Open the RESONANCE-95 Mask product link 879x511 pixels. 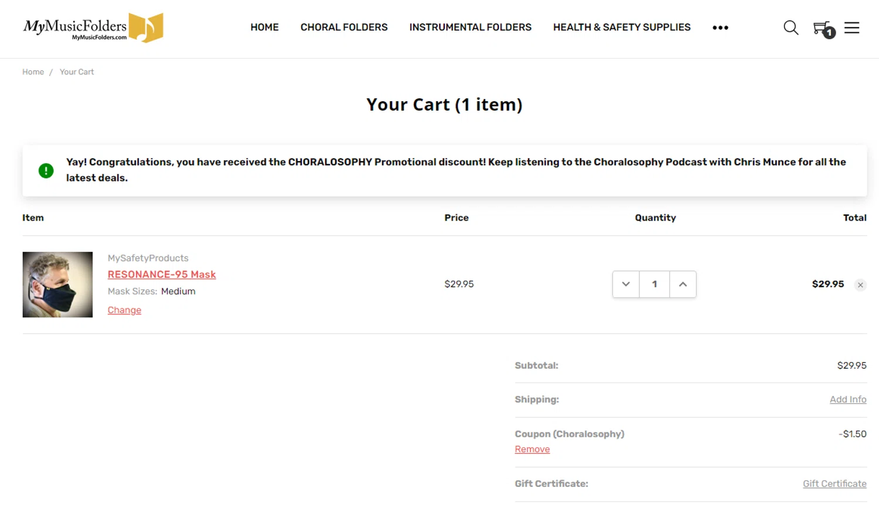(x=162, y=275)
